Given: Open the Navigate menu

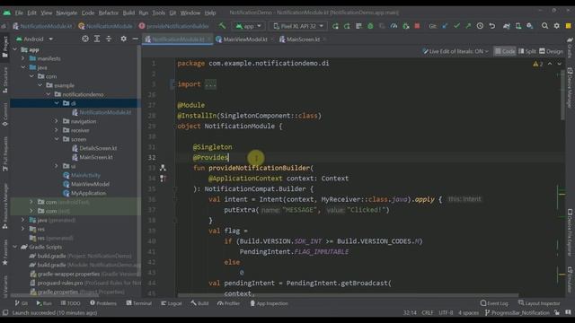Looking at the screenshot, I should (x=66, y=13).
